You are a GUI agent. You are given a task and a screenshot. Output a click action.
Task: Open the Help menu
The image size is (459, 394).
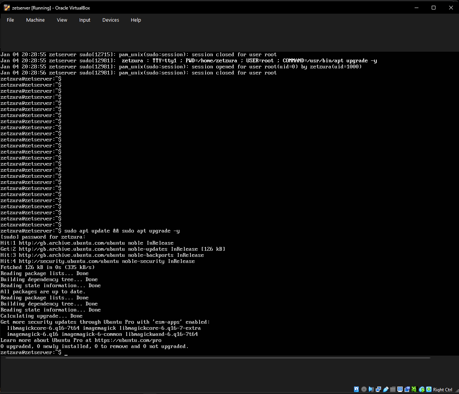click(136, 20)
